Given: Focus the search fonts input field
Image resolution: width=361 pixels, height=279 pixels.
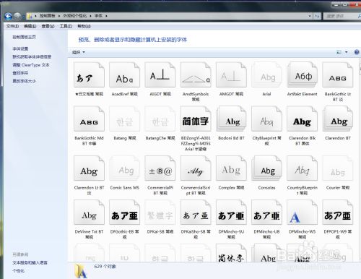Looking at the screenshot, I should tap(342, 16).
